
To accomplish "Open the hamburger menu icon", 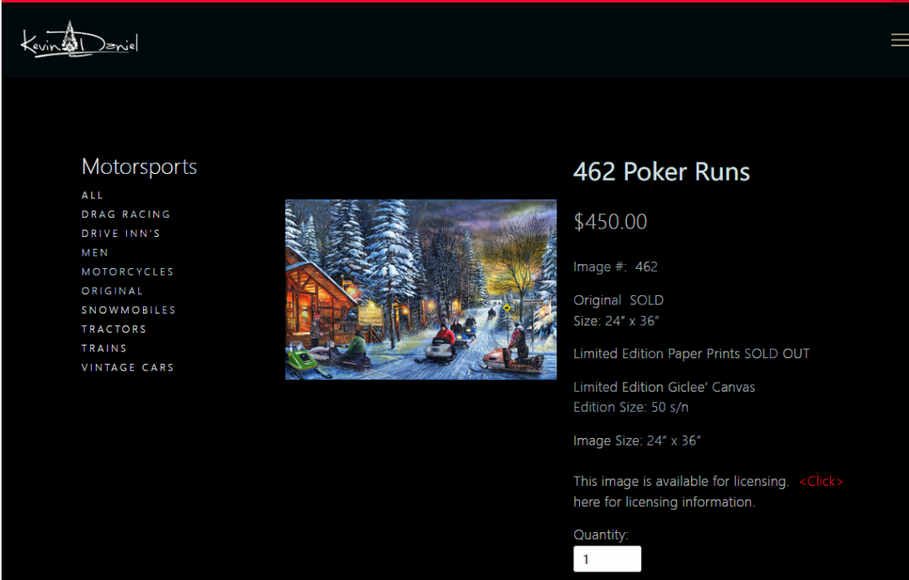I will 899,40.
